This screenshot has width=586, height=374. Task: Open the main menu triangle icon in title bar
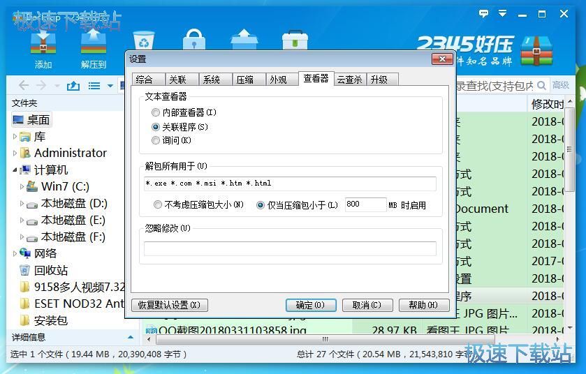tap(503, 13)
